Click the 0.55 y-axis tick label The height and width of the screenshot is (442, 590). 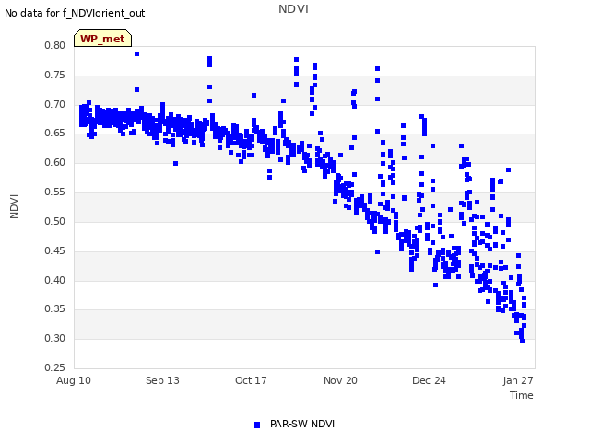55,192
